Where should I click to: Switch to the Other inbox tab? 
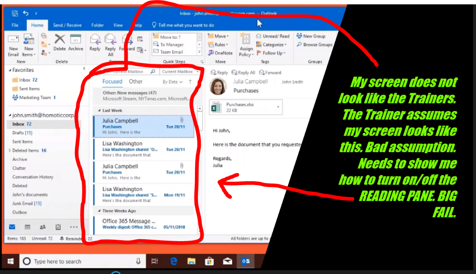coord(135,82)
